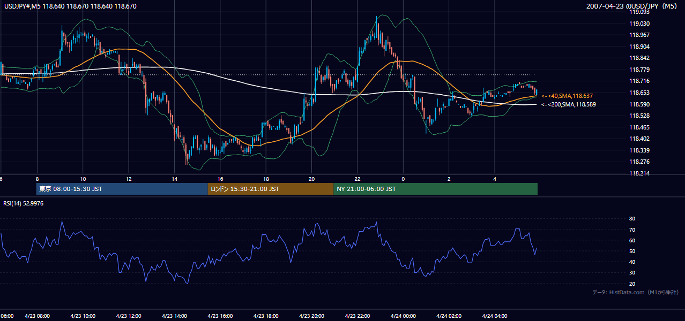Click hour label 8 under the price chart
Image resolution: width=685 pixels, height=321 pixels.
click(x=37, y=179)
